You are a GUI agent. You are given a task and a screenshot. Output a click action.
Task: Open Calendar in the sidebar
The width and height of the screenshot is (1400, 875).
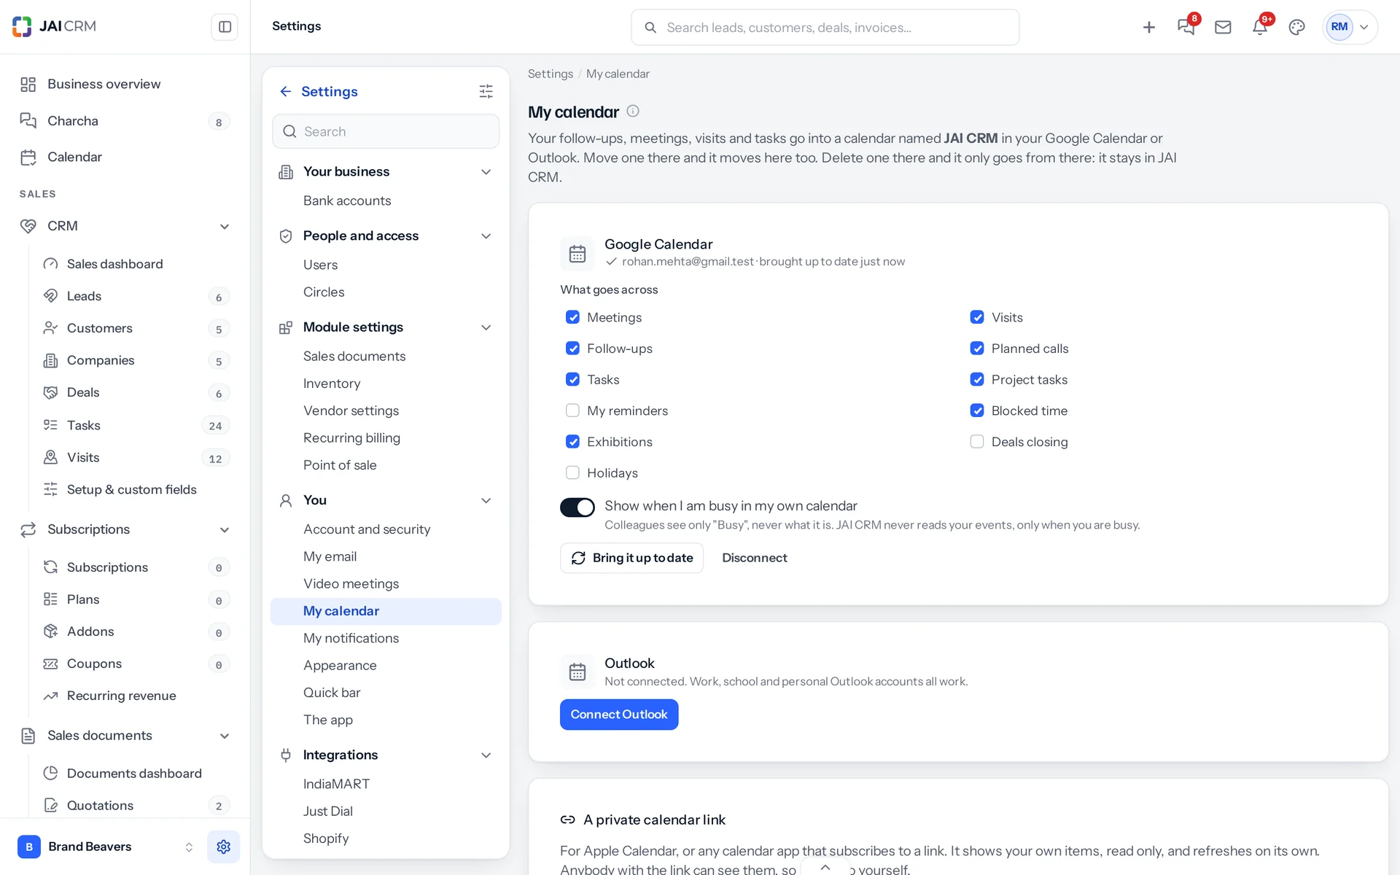click(x=125, y=157)
